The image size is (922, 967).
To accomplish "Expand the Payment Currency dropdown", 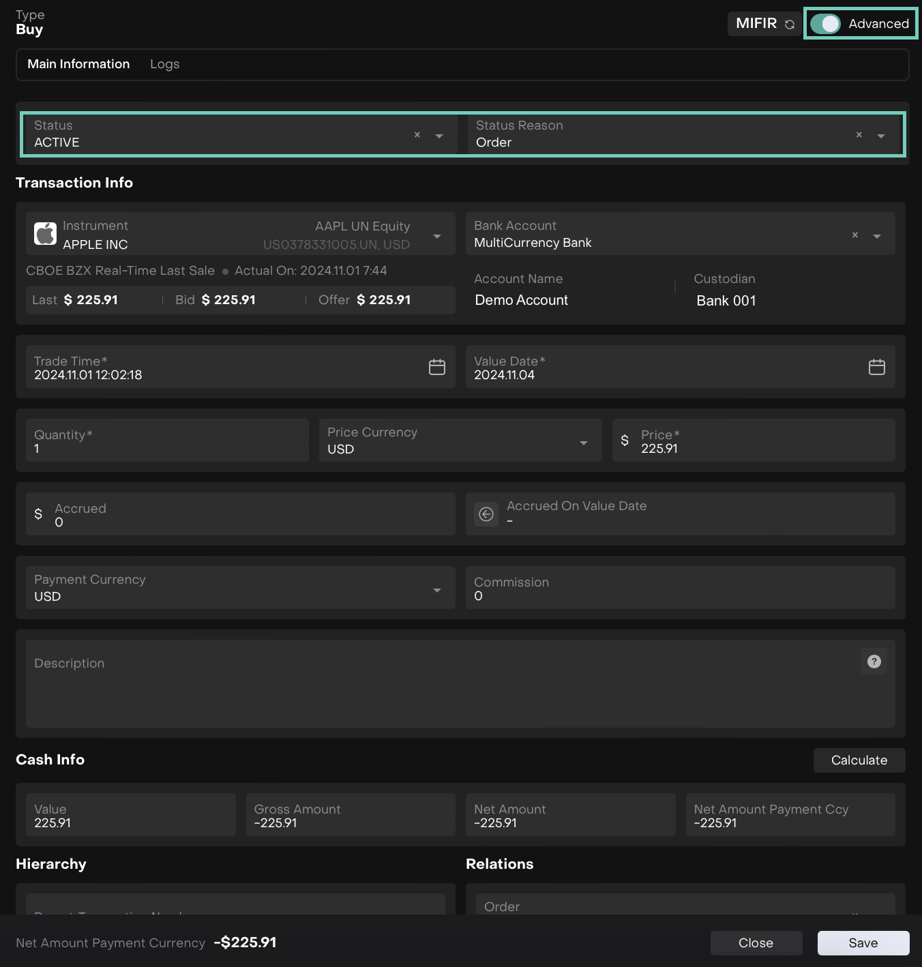I will pos(437,590).
